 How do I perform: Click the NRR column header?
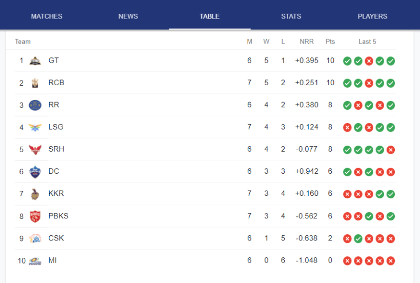click(x=307, y=42)
